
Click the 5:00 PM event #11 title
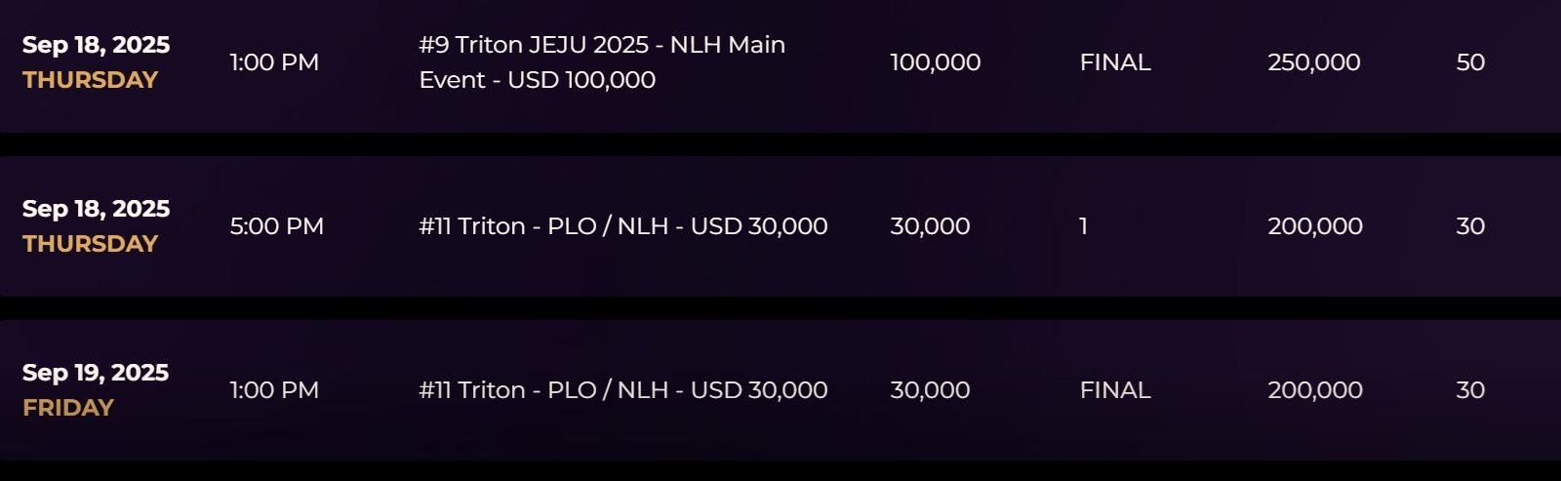click(622, 226)
